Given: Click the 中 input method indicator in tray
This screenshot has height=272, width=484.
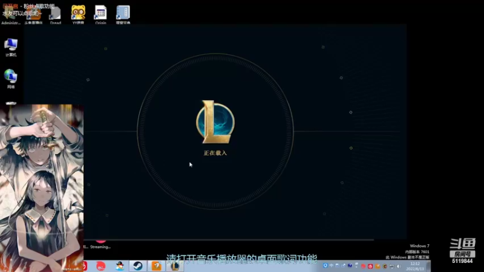Looking at the screenshot, I should pyautogui.click(x=331, y=265).
